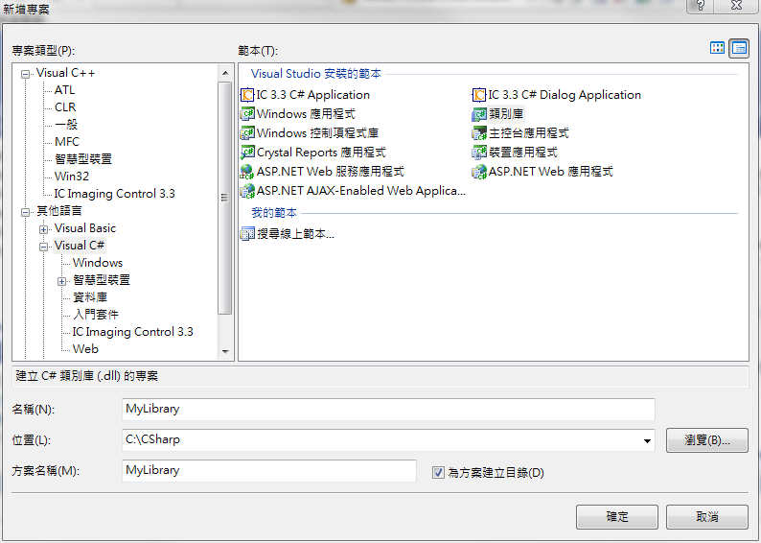Screen dimensions: 761x543
Task: Select Windows under Visual C#
Action: pyautogui.click(x=98, y=262)
